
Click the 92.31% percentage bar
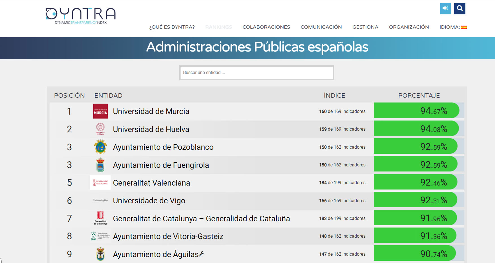click(x=416, y=200)
